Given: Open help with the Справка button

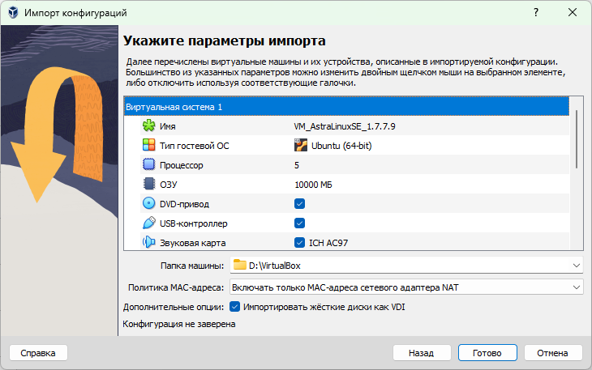Looking at the screenshot, I should tap(38, 353).
